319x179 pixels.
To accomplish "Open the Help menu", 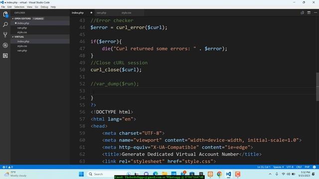I will pos(53,7).
